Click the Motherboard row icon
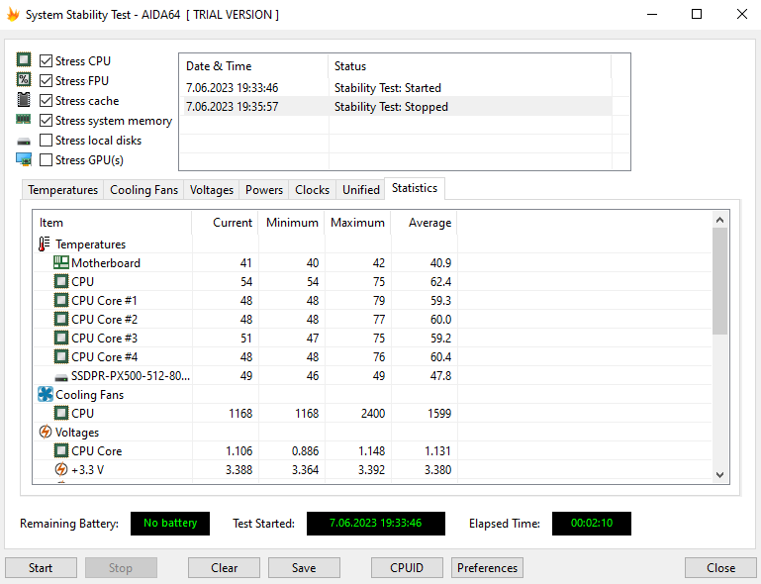Image resolution: width=761 pixels, height=584 pixels. coord(60,262)
